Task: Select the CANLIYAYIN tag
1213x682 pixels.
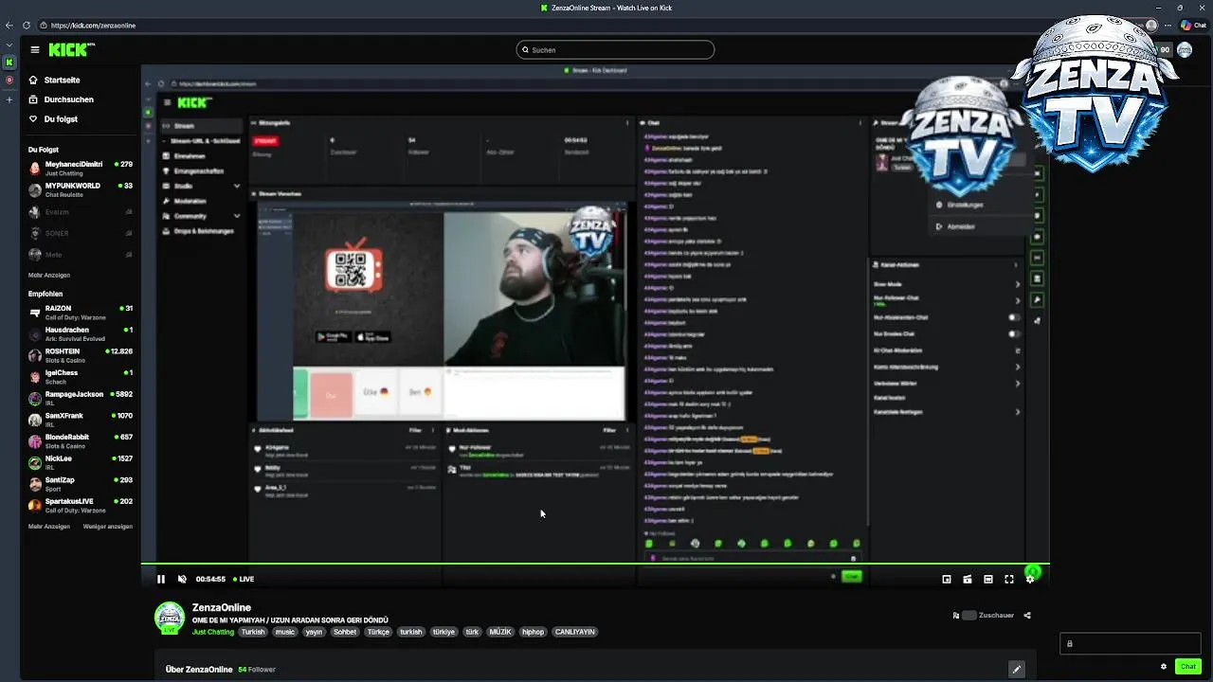Action: pos(575,632)
